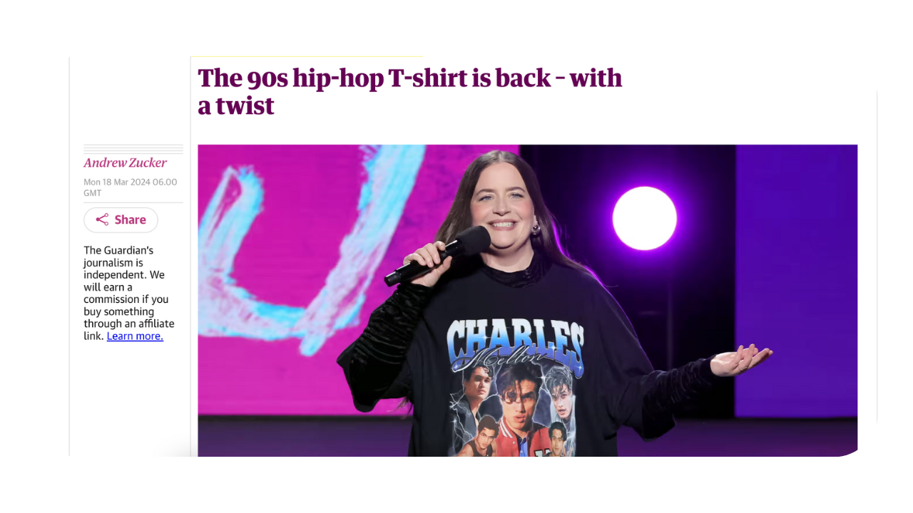Viewport: 913px width, 513px height.
Task: Click the 90s hip-hop T-shirt headline
Action: (x=410, y=91)
